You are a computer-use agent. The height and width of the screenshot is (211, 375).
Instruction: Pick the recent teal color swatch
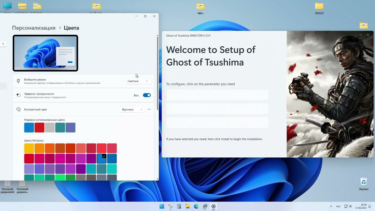(60, 127)
